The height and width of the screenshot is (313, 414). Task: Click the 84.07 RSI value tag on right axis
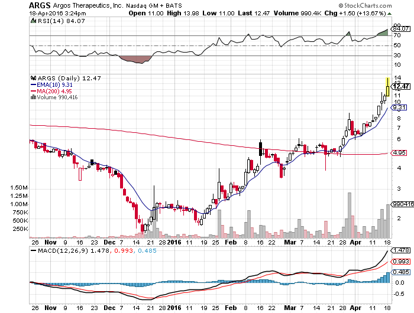(401, 29)
